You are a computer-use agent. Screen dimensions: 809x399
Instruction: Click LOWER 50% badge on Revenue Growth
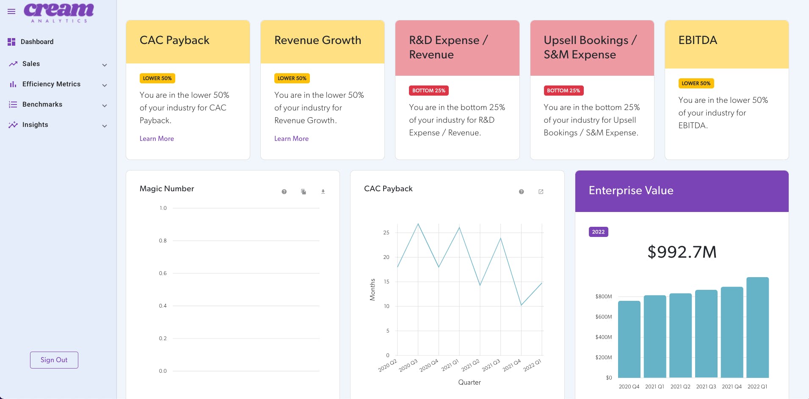(x=292, y=78)
